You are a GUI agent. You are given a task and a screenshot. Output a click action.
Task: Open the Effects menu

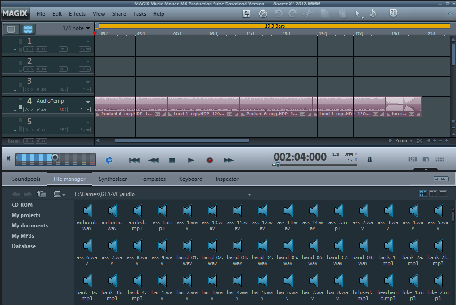click(x=77, y=14)
